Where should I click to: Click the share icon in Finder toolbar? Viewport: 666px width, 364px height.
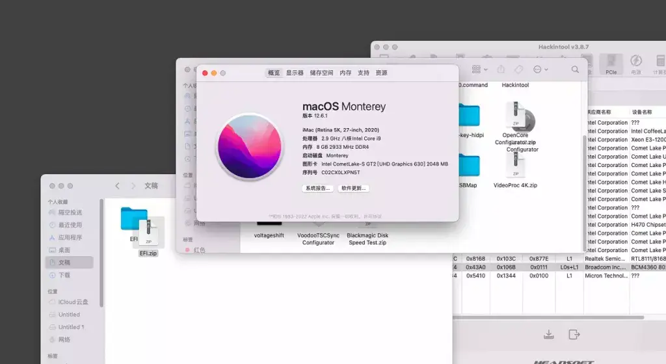(x=501, y=69)
